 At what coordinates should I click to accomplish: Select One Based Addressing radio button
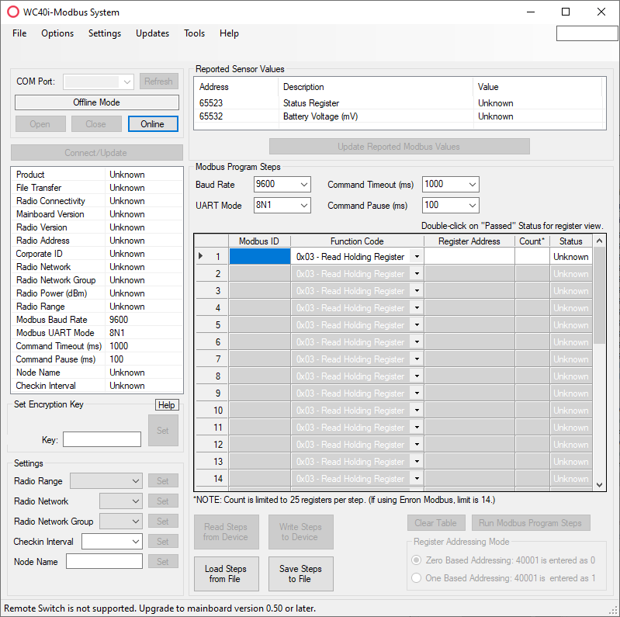coord(417,578)
